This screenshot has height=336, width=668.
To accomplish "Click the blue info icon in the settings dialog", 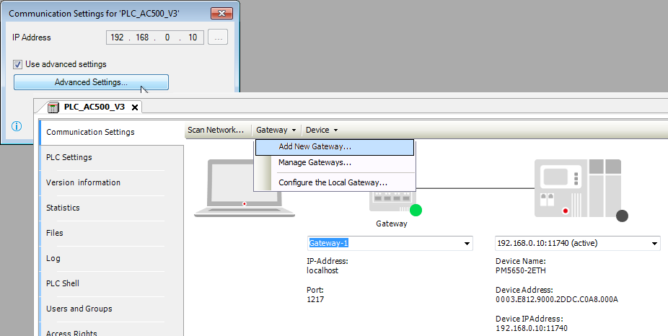I will click(17, 126).
